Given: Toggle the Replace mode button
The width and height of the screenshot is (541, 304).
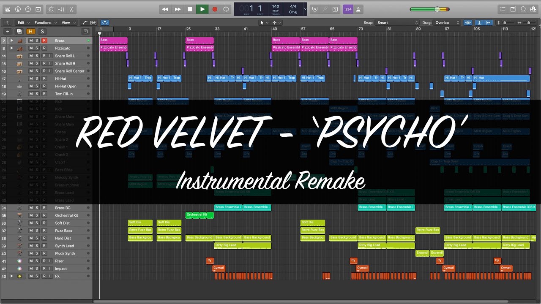Looking at the screenshot, I should pyautogui.click(x=315, y=9).
